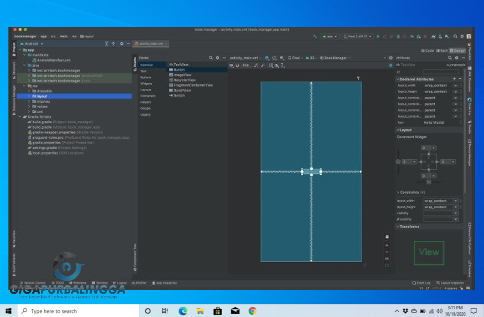This screenshot has width=484, height=317.
Task: Click the Infer Constraints magic wand icon
Action: pyautogui.click(x=262, y=65)
